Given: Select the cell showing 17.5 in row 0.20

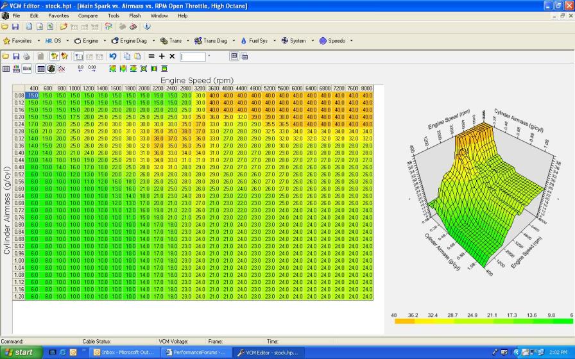Looking at the screenshot, I should 74,117.
